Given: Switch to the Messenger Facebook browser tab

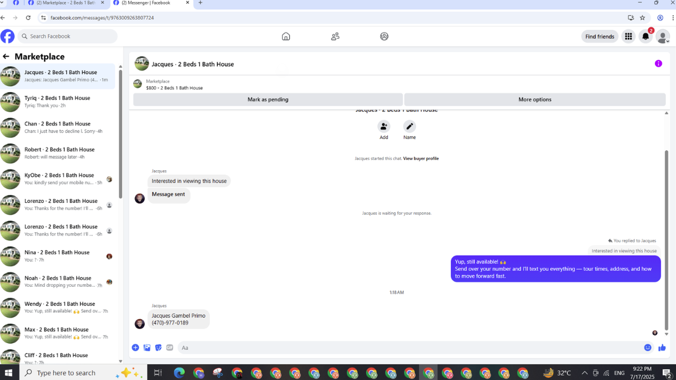Looking at the screenshot, I should point(151,3).
